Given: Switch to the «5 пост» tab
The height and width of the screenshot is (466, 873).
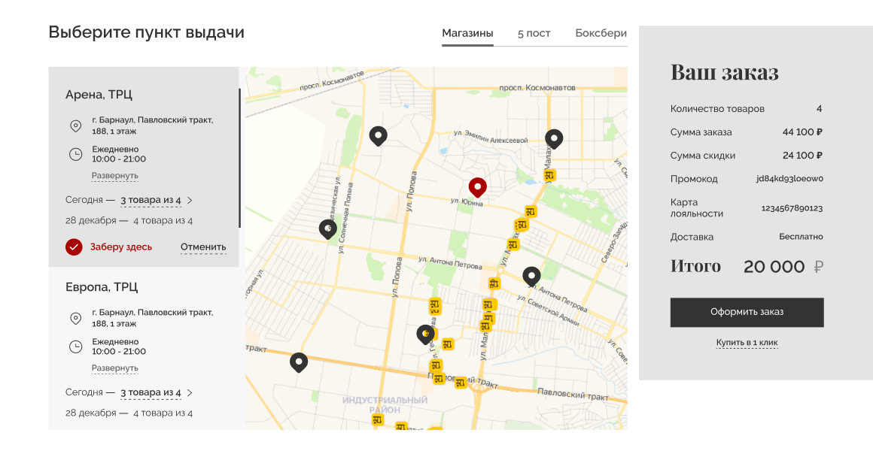Looking at the screenshot, I should pos(534,34).
